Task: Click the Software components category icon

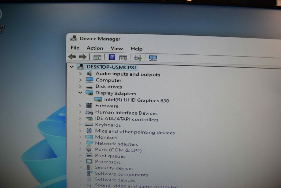Action: [89, 173]
